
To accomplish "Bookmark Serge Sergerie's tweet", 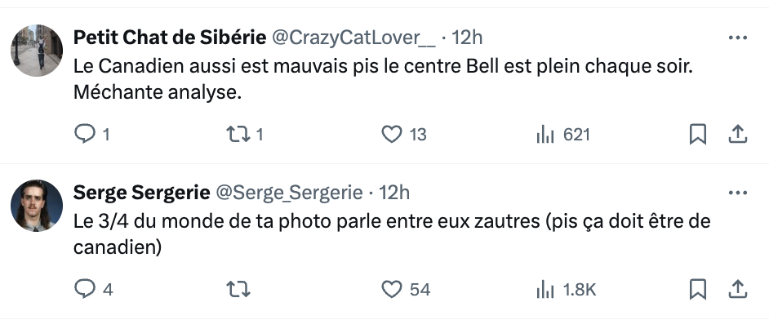I will pos(697,289).
